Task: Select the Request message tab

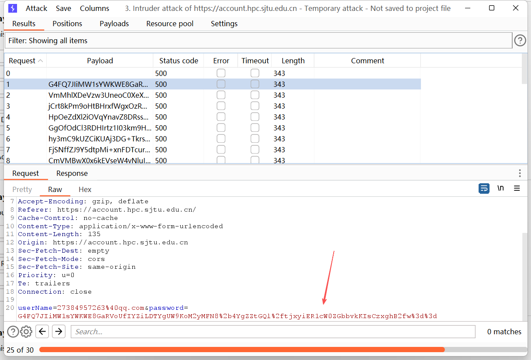Action: 25,173
